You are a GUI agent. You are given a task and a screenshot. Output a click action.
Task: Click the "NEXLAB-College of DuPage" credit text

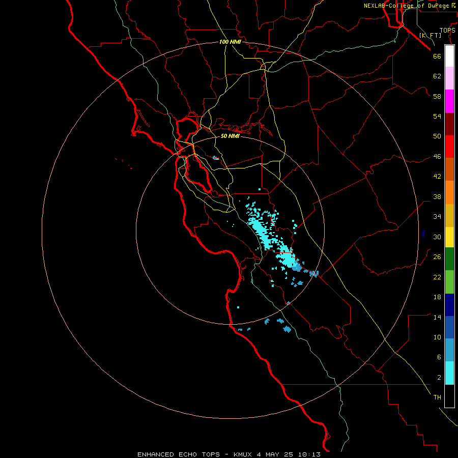[406, 6]
